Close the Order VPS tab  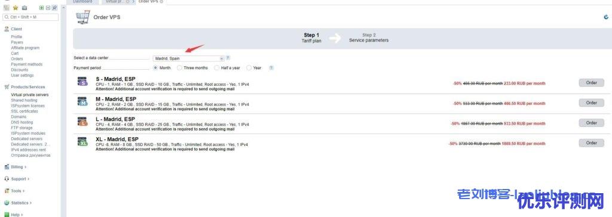pyautogui.click(x=161, y=2)
